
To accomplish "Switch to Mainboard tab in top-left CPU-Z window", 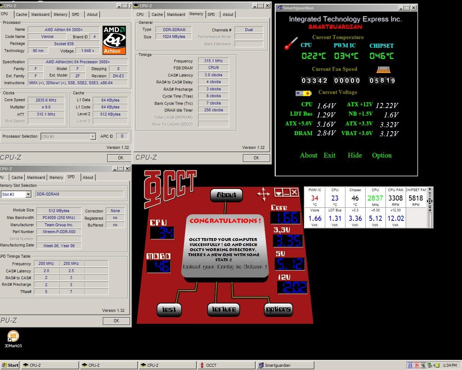I will click(40, 14).
